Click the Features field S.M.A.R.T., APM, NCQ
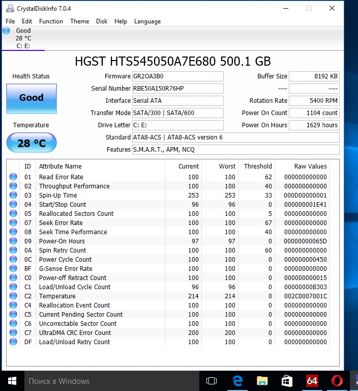 click(x=235, y=150)
